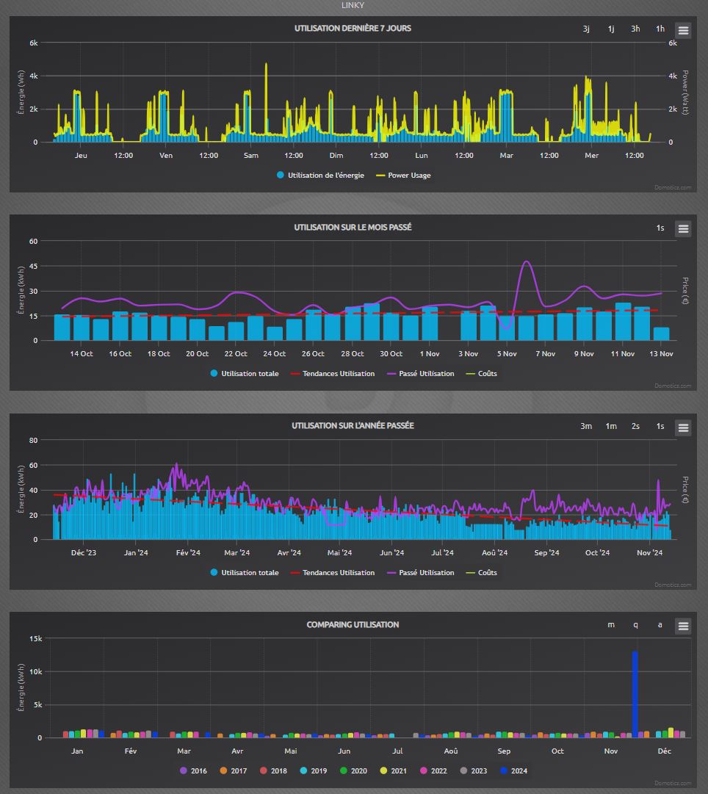
Task: Toggle Passé Utilisation in the past-year chart legend
Action: click(420, 573)
